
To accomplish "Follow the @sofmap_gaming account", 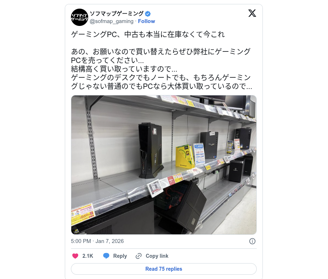I will 147,21.
